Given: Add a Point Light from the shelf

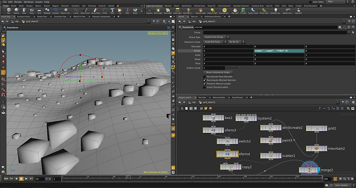Looking at the screenshot, I should coord(158,11).
